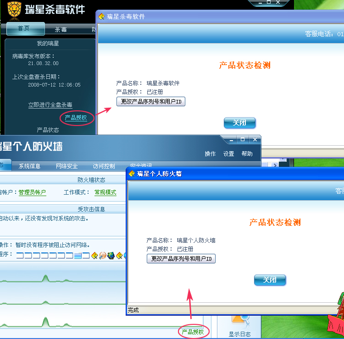The image size is (344, 339).
Task: Open the 设置 menu in firewall
Action: 228,153
